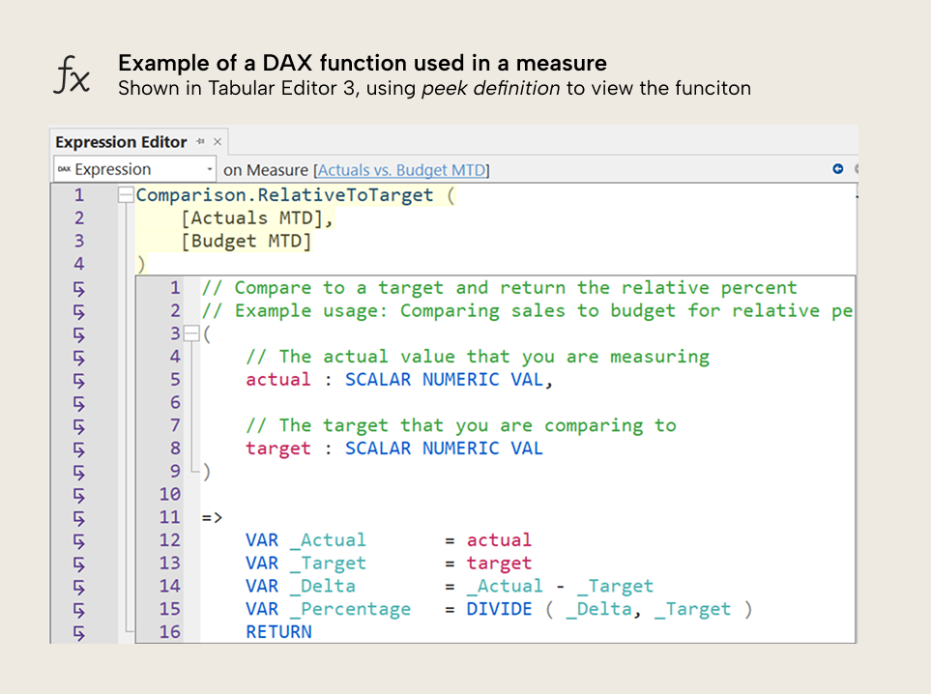Navigate back with the blue back arrow icon
Screen dimensions: 931x694
tap(837, 168)
